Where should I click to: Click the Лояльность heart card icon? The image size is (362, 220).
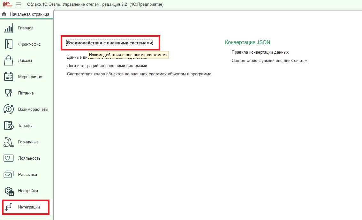point(9,158)
